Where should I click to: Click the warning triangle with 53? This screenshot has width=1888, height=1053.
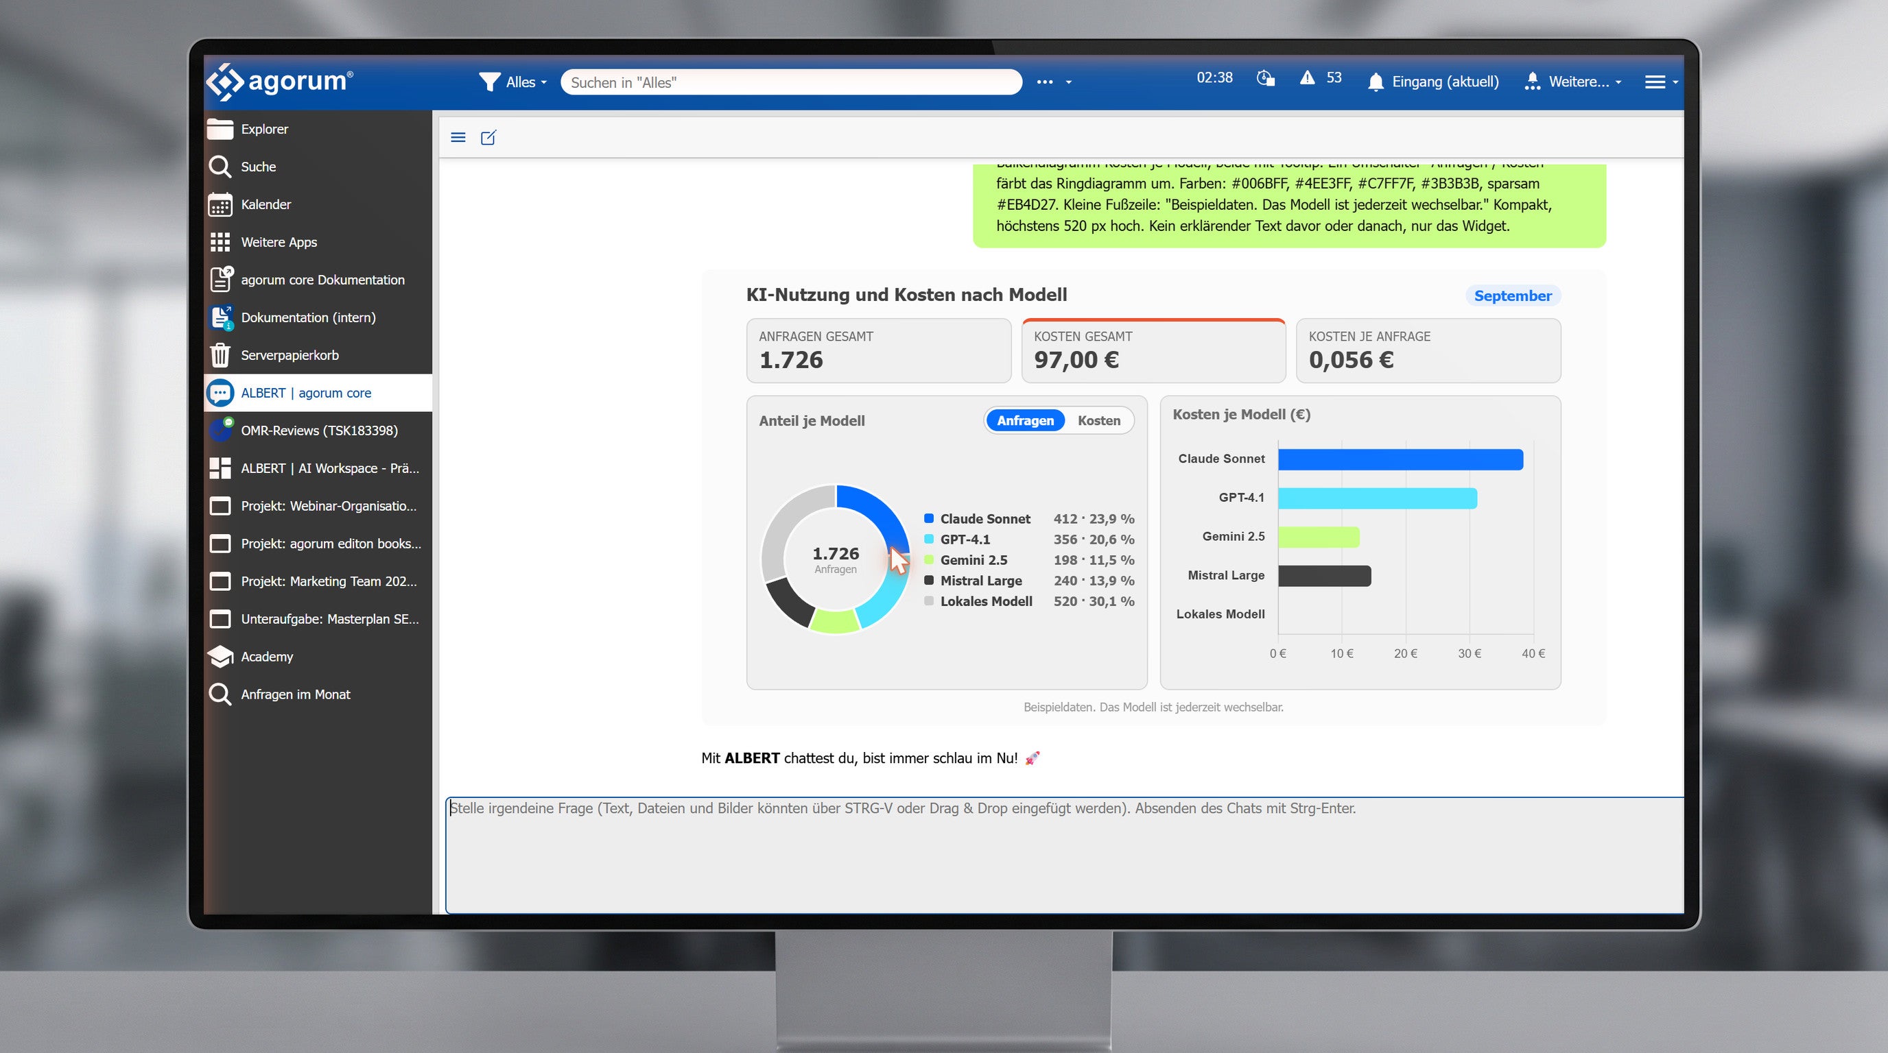1321,77
